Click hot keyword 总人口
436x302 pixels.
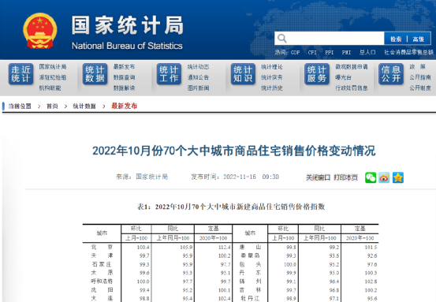[x=367, y=52]
